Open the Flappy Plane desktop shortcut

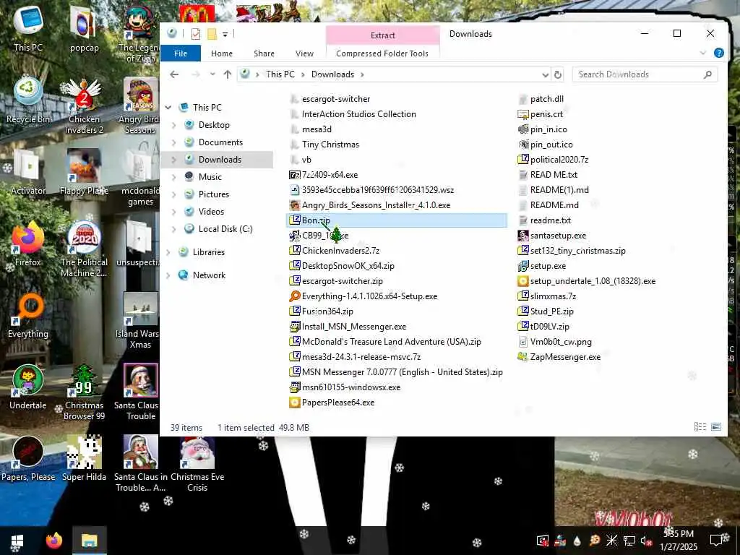[x=84, y=172]
